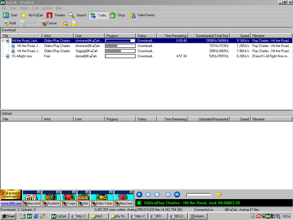Open My KaZaA library

coord(32,15)
